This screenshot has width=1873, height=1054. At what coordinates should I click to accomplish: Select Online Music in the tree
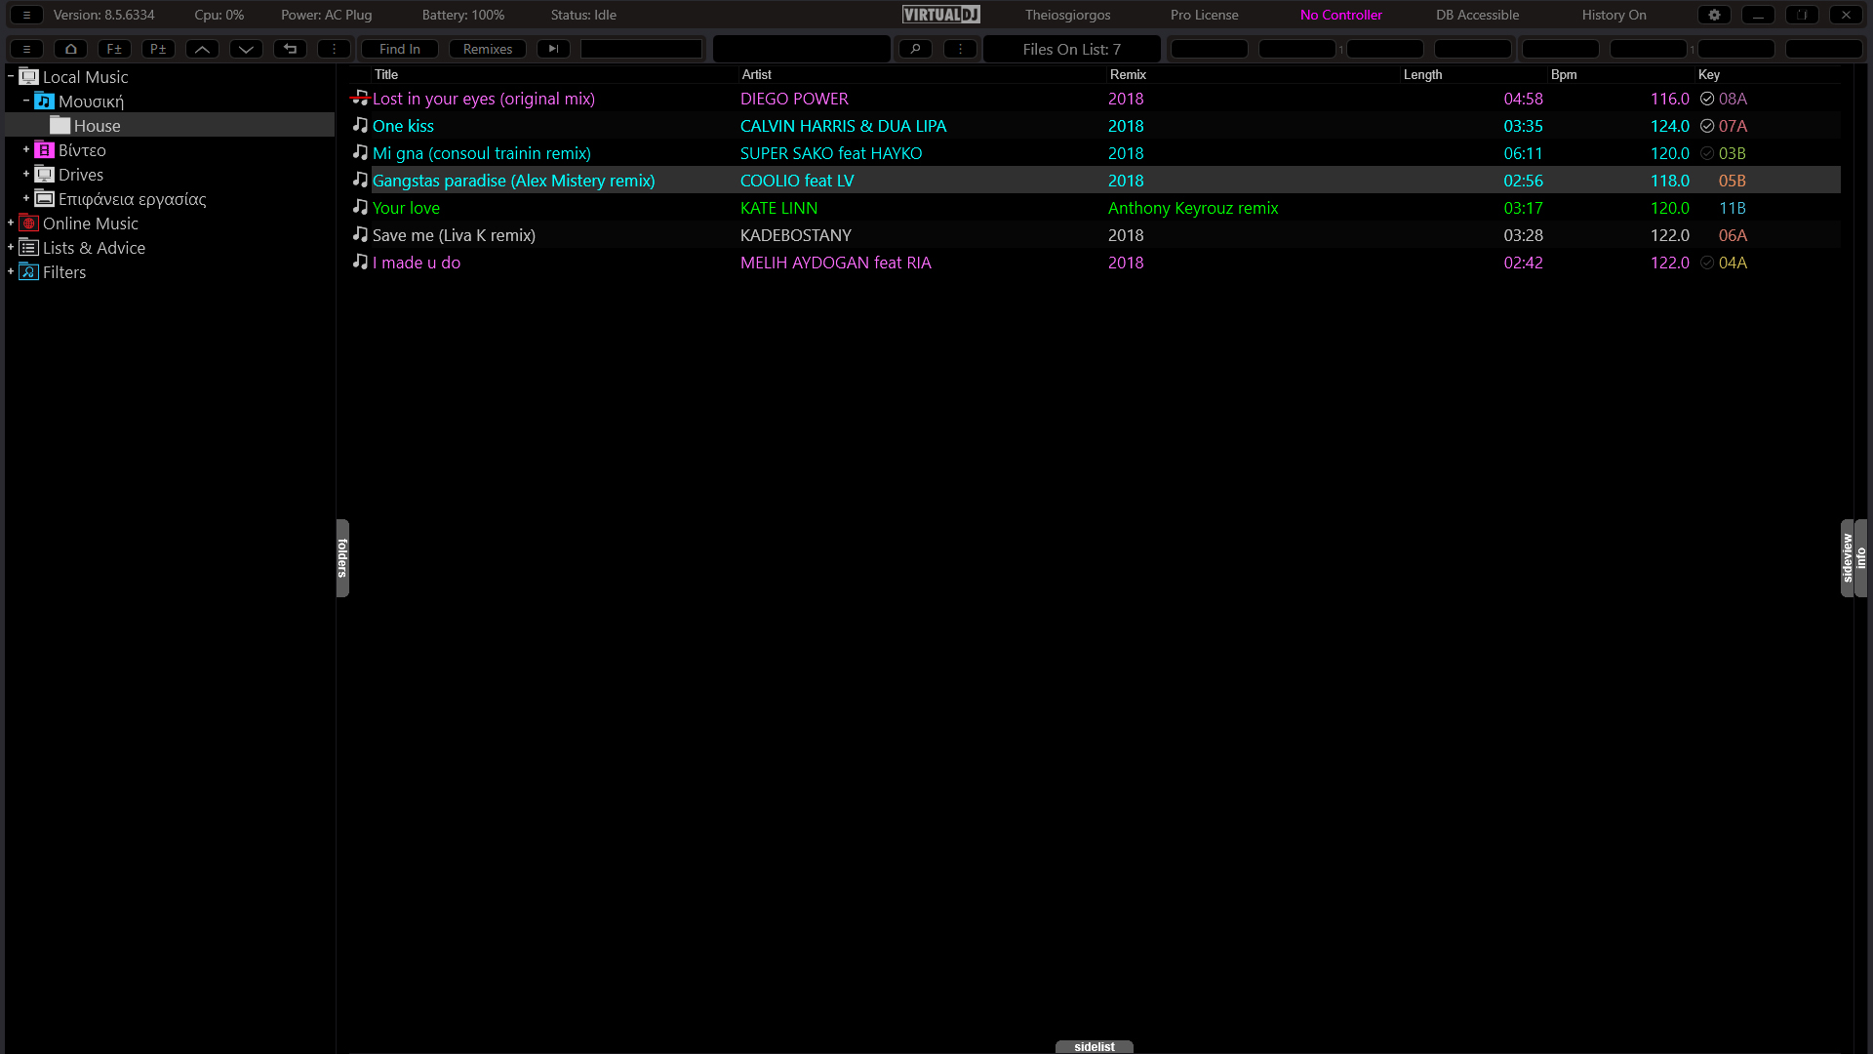[x=91, y=223]
